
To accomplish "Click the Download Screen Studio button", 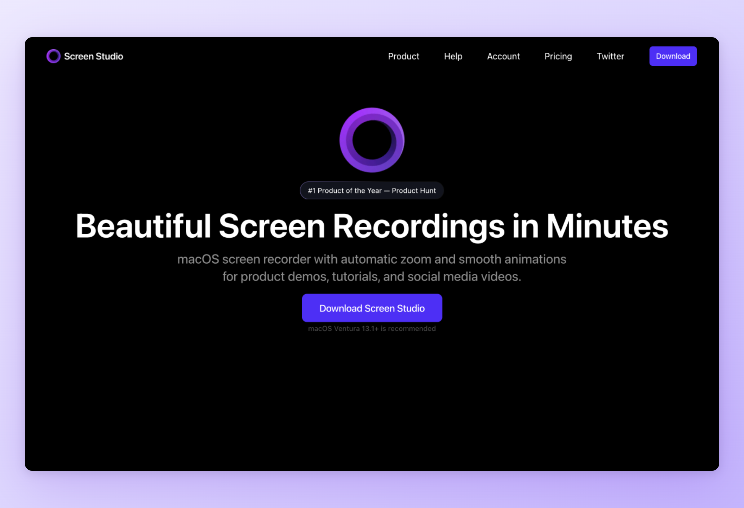I will click(x=372, y=308).
